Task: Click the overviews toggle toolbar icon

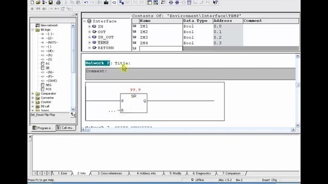Action: pos(149,3)
